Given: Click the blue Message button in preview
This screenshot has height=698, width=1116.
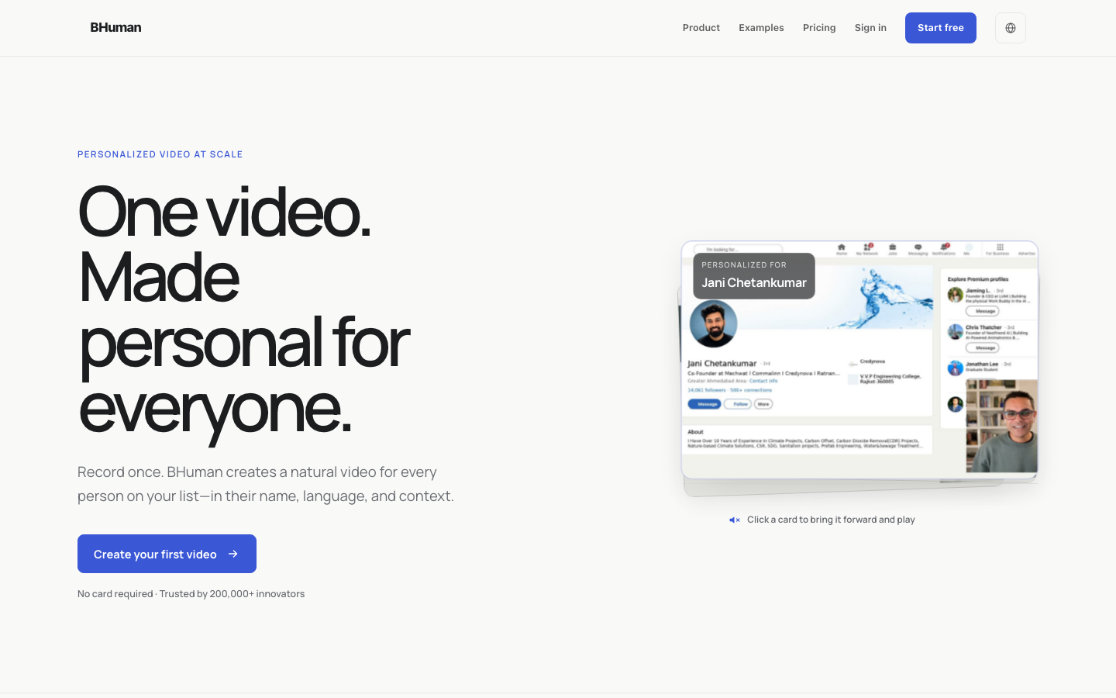Looking at the screenshot, I should pyautogui.click(x=704, y=404).
